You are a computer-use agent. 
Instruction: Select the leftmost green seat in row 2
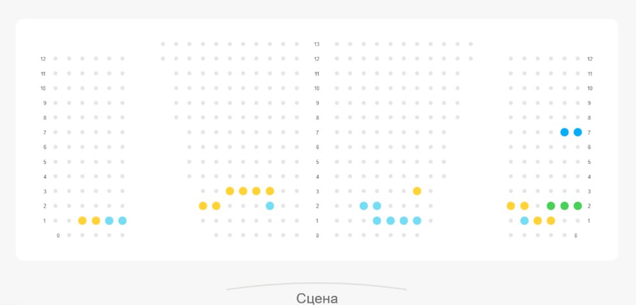[551, 206]
